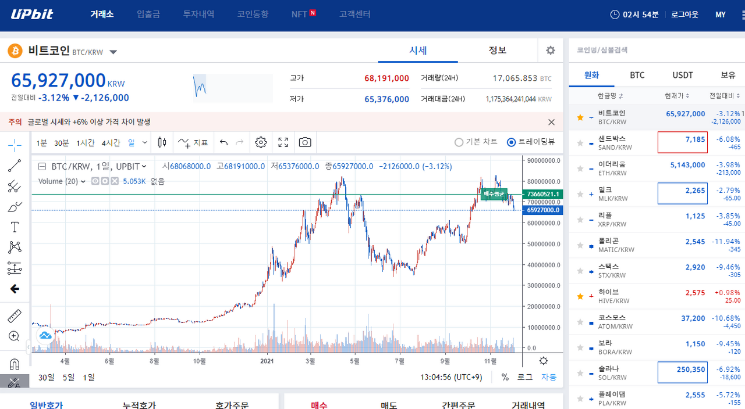Open price axis settings gear

pos(544,361)
